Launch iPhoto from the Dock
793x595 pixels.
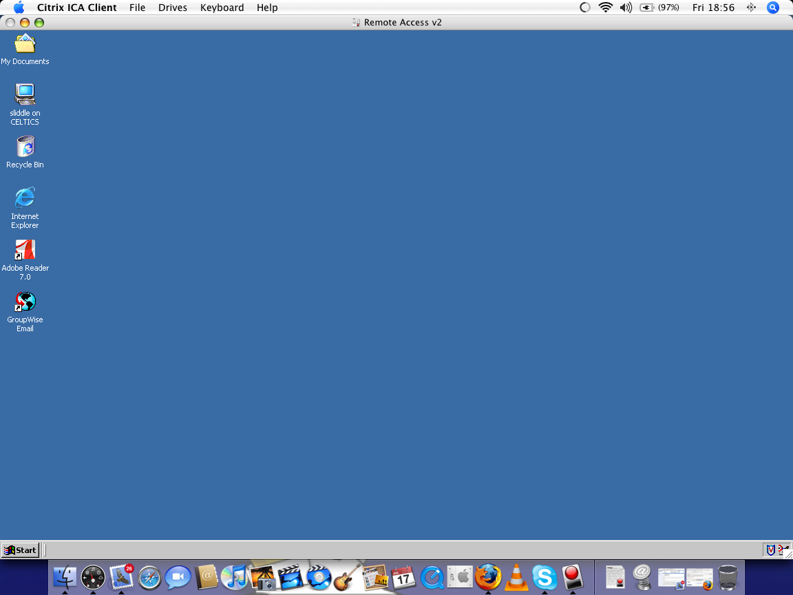coord(263,577)
